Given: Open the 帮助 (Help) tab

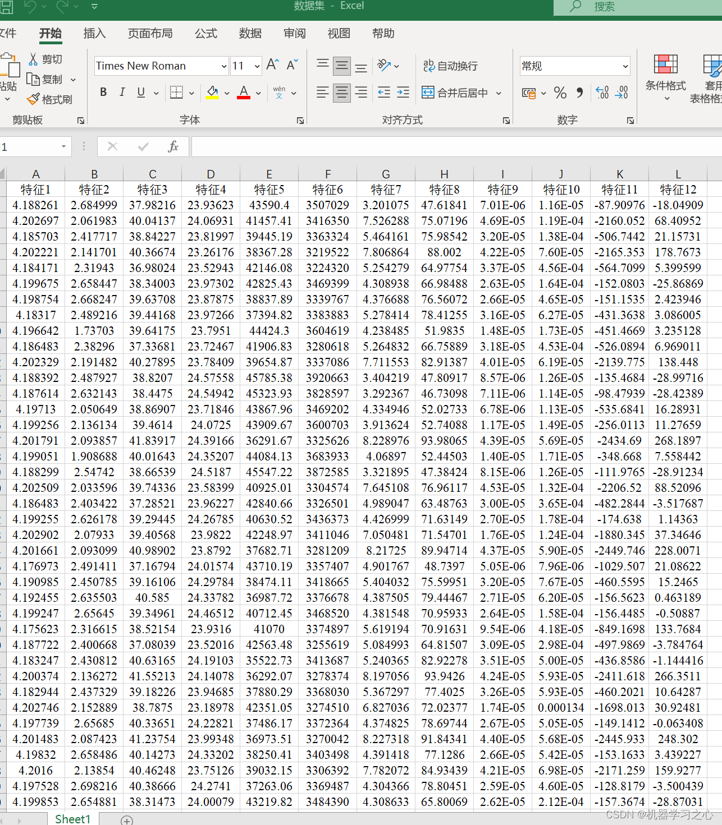Looking at the screenshot, I should click(383, 33).
